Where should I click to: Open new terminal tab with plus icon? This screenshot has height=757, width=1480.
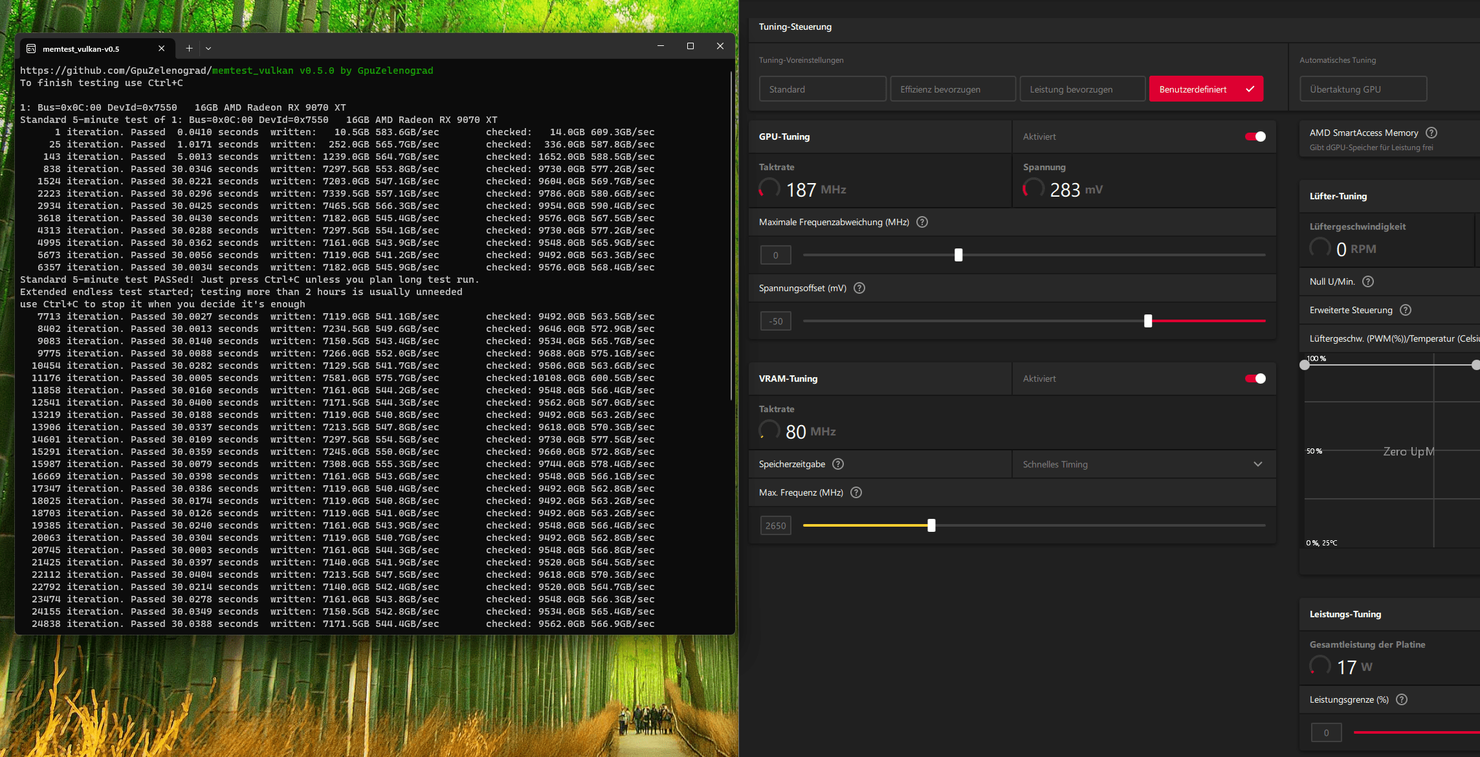(189, 49)
